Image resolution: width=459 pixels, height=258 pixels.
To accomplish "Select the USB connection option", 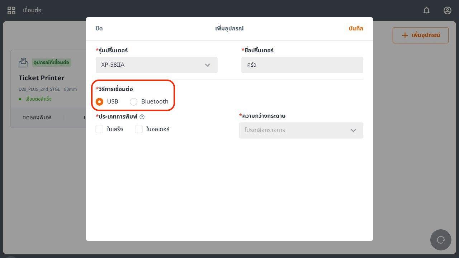I will 100,102.
